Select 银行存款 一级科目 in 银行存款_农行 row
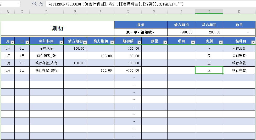Viewport: 256px width, 140px height. pos(239,63)
